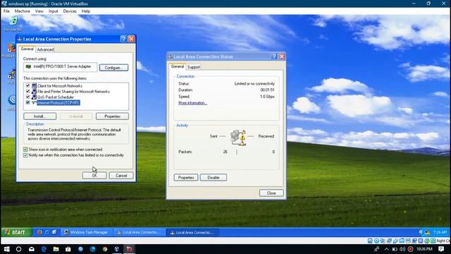Screen dimensions: 451x254
Task: Open Windows Action Center notifications icon
Action: click(441, 249)
